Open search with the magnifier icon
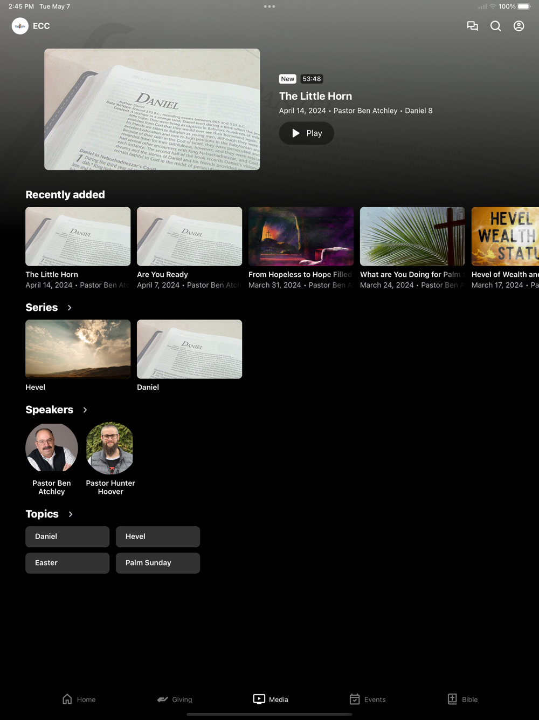Screen dimensions: 539x720 pyautogui.click(x=496, y=26)
